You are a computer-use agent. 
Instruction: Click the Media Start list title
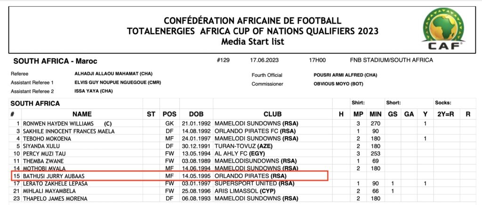click(x=252, y=42)
